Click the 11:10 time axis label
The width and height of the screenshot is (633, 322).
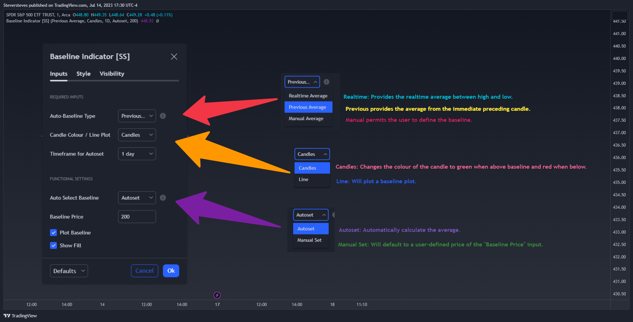point(362,305)
